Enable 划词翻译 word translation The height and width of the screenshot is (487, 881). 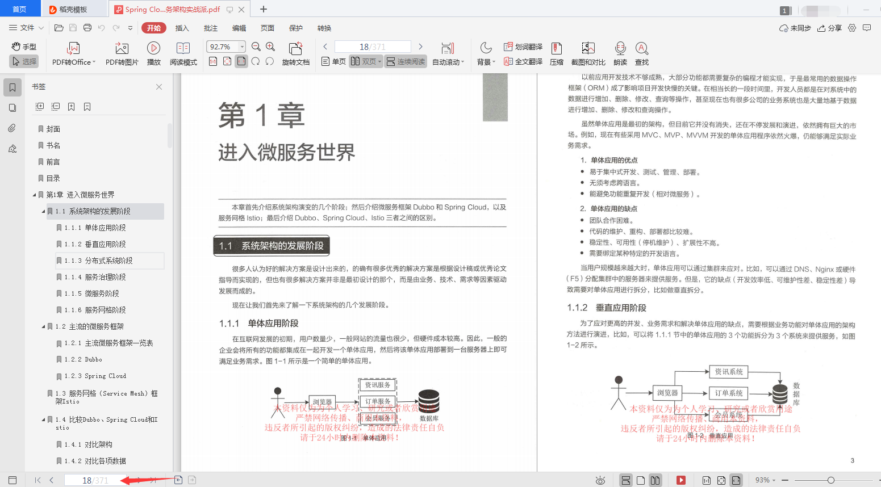(523, 47)
